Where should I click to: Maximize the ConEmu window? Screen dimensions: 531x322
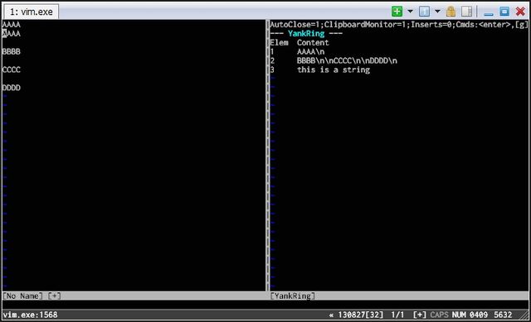[504, 11]
